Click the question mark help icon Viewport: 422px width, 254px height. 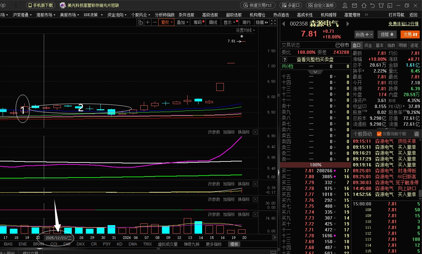285,60
